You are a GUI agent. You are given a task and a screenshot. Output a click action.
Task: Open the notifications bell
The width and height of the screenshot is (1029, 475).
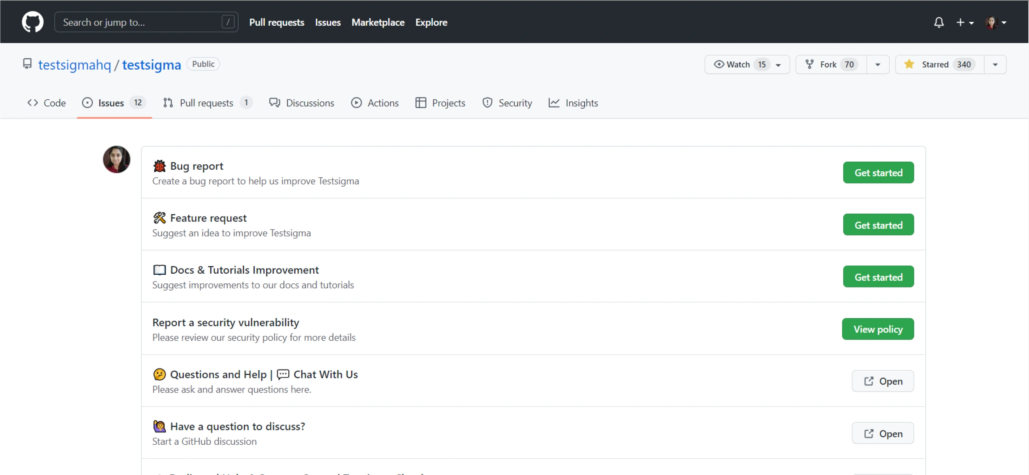[938, 22]
